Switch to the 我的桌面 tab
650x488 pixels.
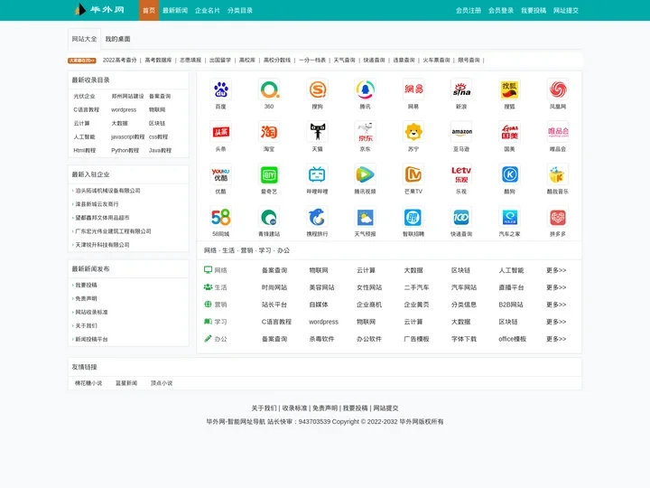pyautogui.click(x=117, y=39)
